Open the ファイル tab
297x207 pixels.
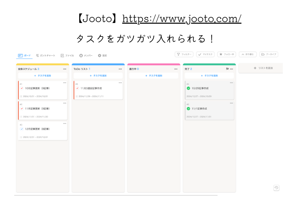pyautogui.click(x=67, y=56)
